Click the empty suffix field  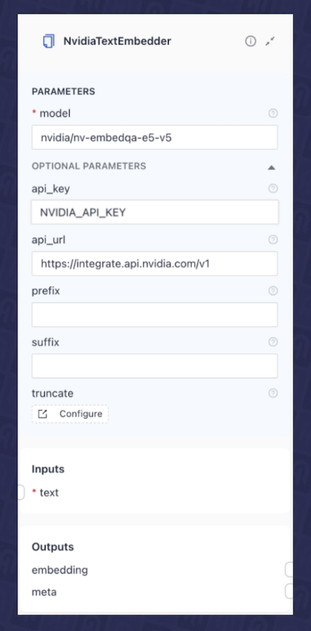pyautogui.click(x=155, y=366)
